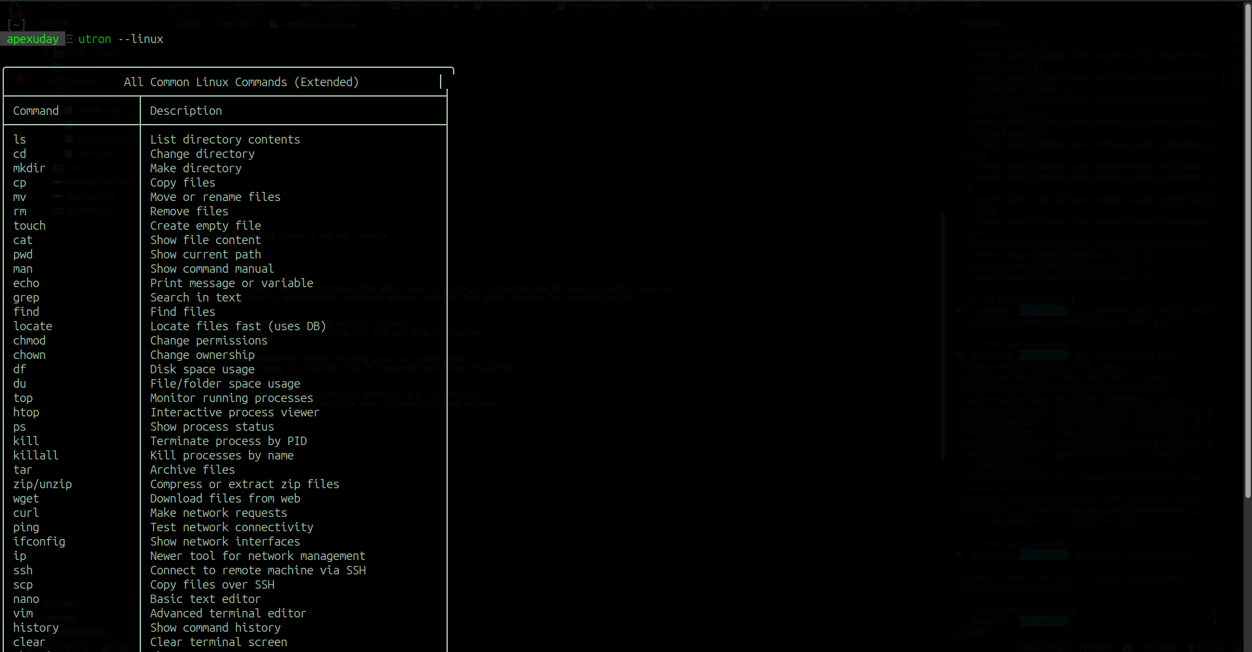Click the image icon on the demoCompare.png tab
1252x652 pixels.
(x=766, y=7)
